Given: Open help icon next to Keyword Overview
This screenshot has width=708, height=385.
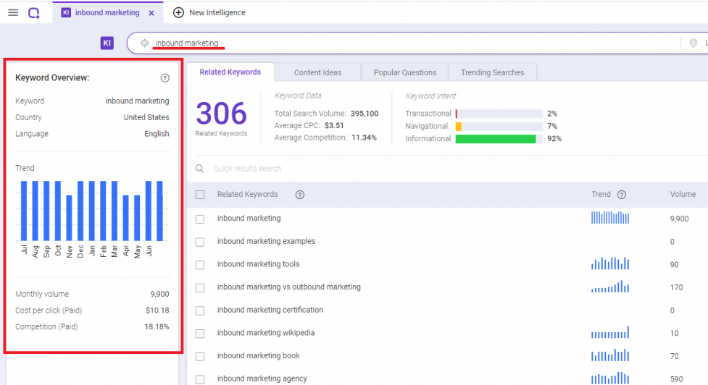Looking at the screenshot, I should tap(164, 78).
